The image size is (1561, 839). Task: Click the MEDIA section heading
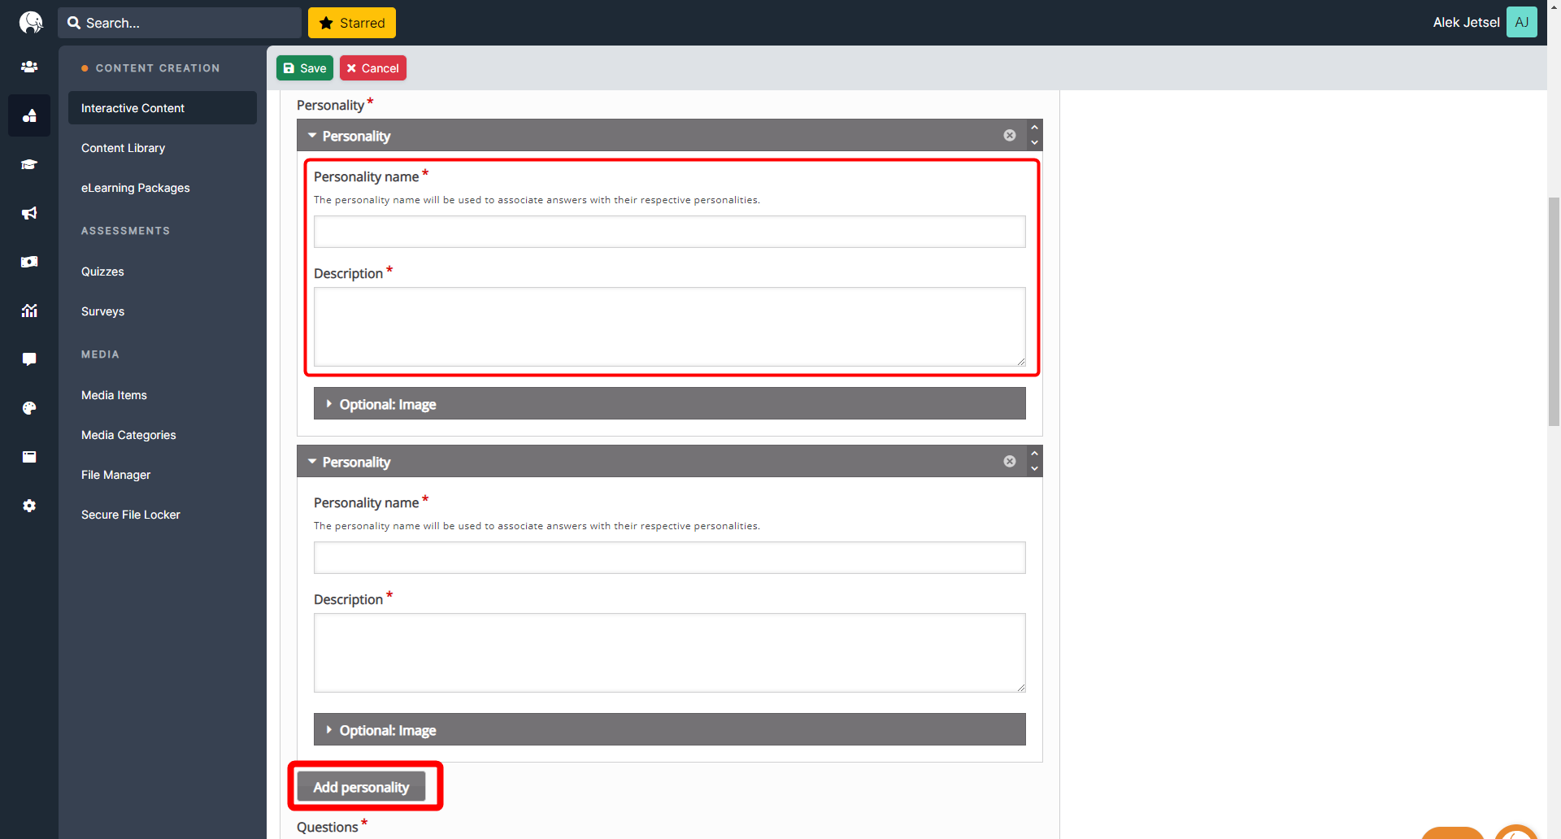[100, 354]
